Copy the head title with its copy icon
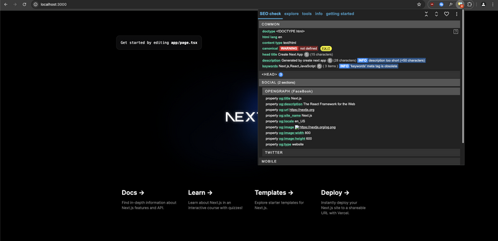 (x=306, y=55)
